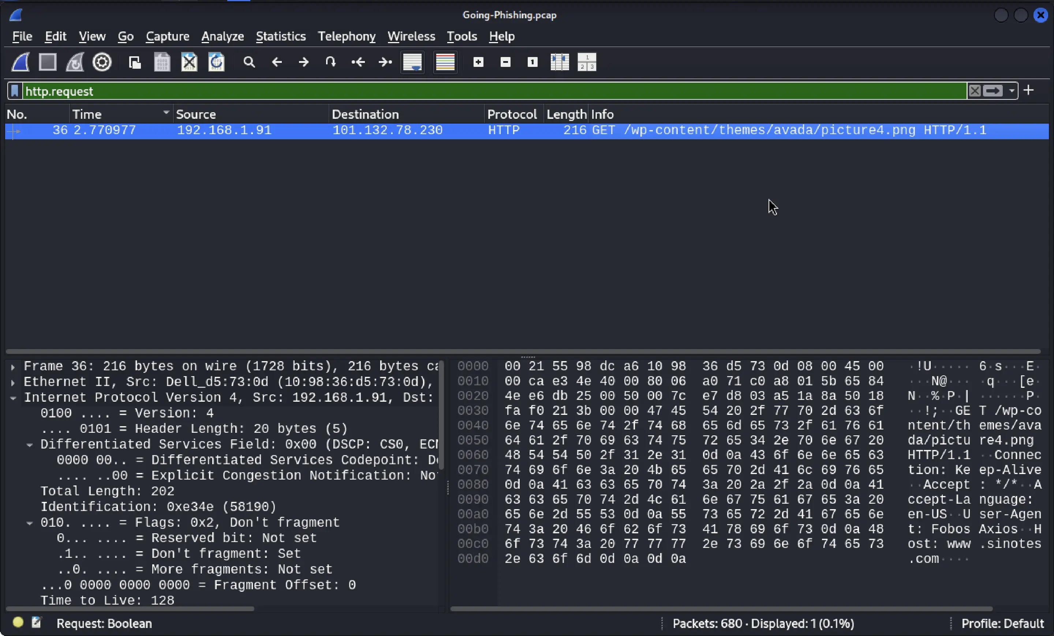
Task: Add a filter button plus icon
Action: pyautogui.click(x=1029, y=90)
